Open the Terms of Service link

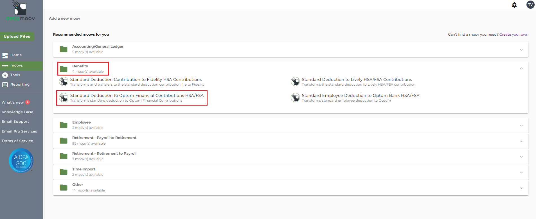[17, 141]
